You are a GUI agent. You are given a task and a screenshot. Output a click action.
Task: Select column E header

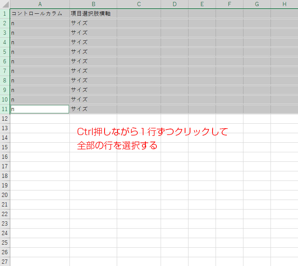point(202,4)
